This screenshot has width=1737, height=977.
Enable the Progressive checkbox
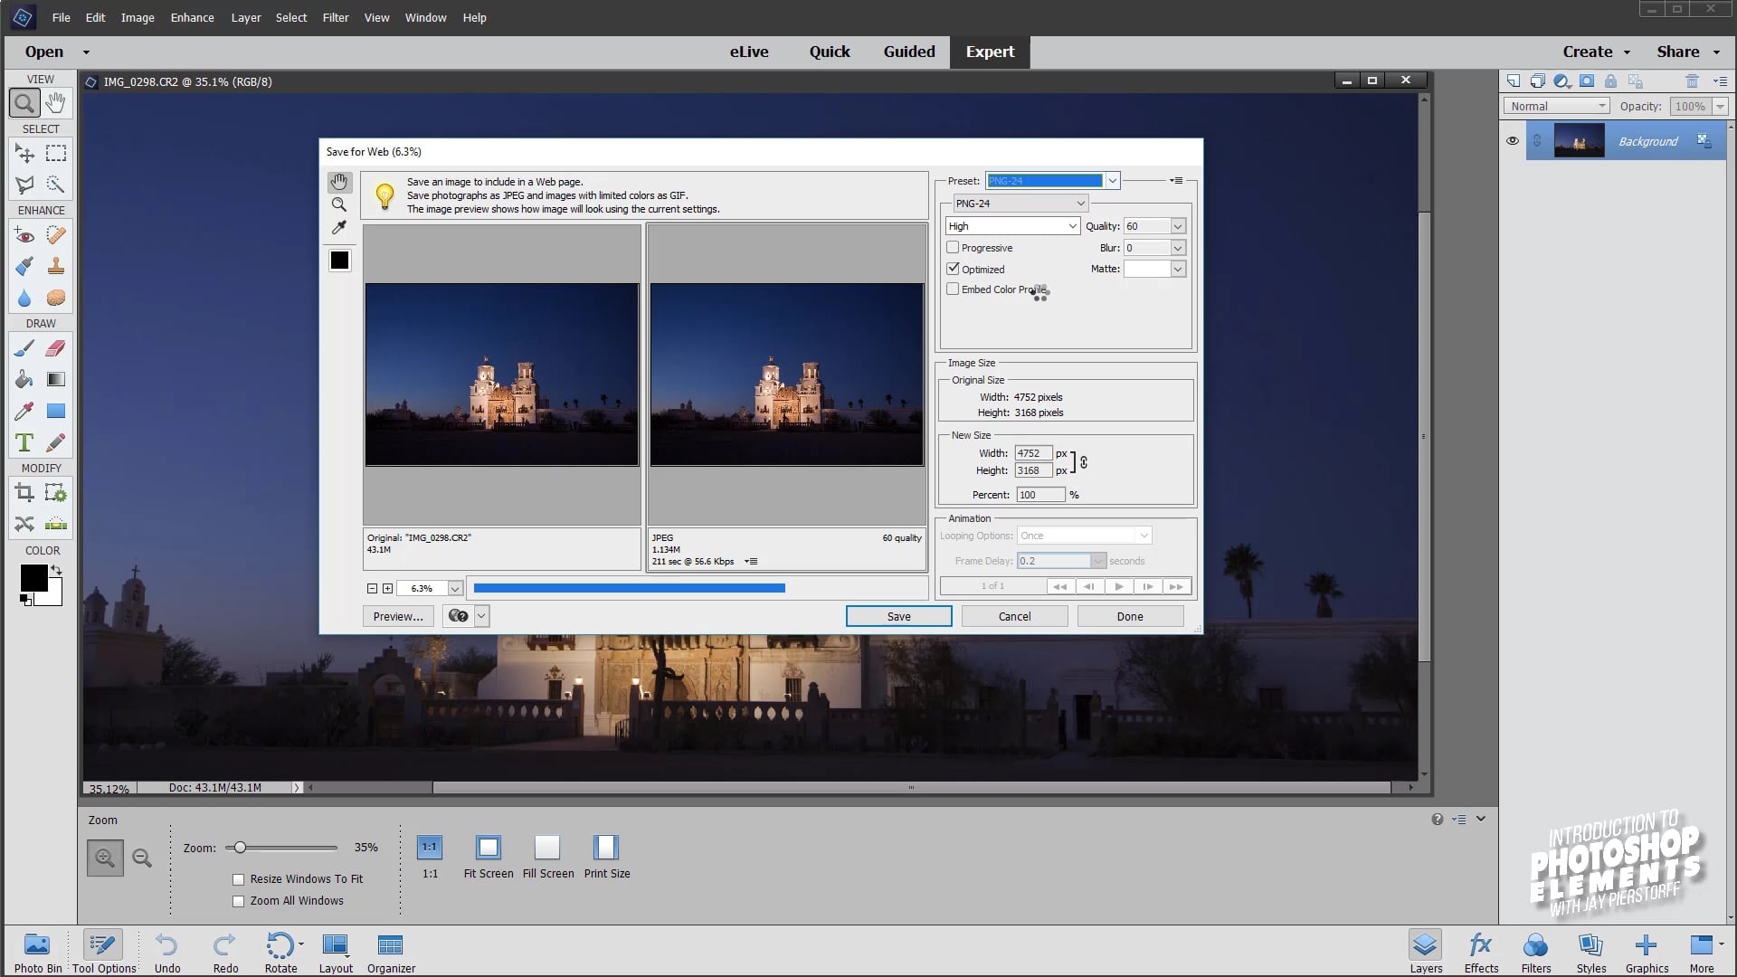point(953,247)
